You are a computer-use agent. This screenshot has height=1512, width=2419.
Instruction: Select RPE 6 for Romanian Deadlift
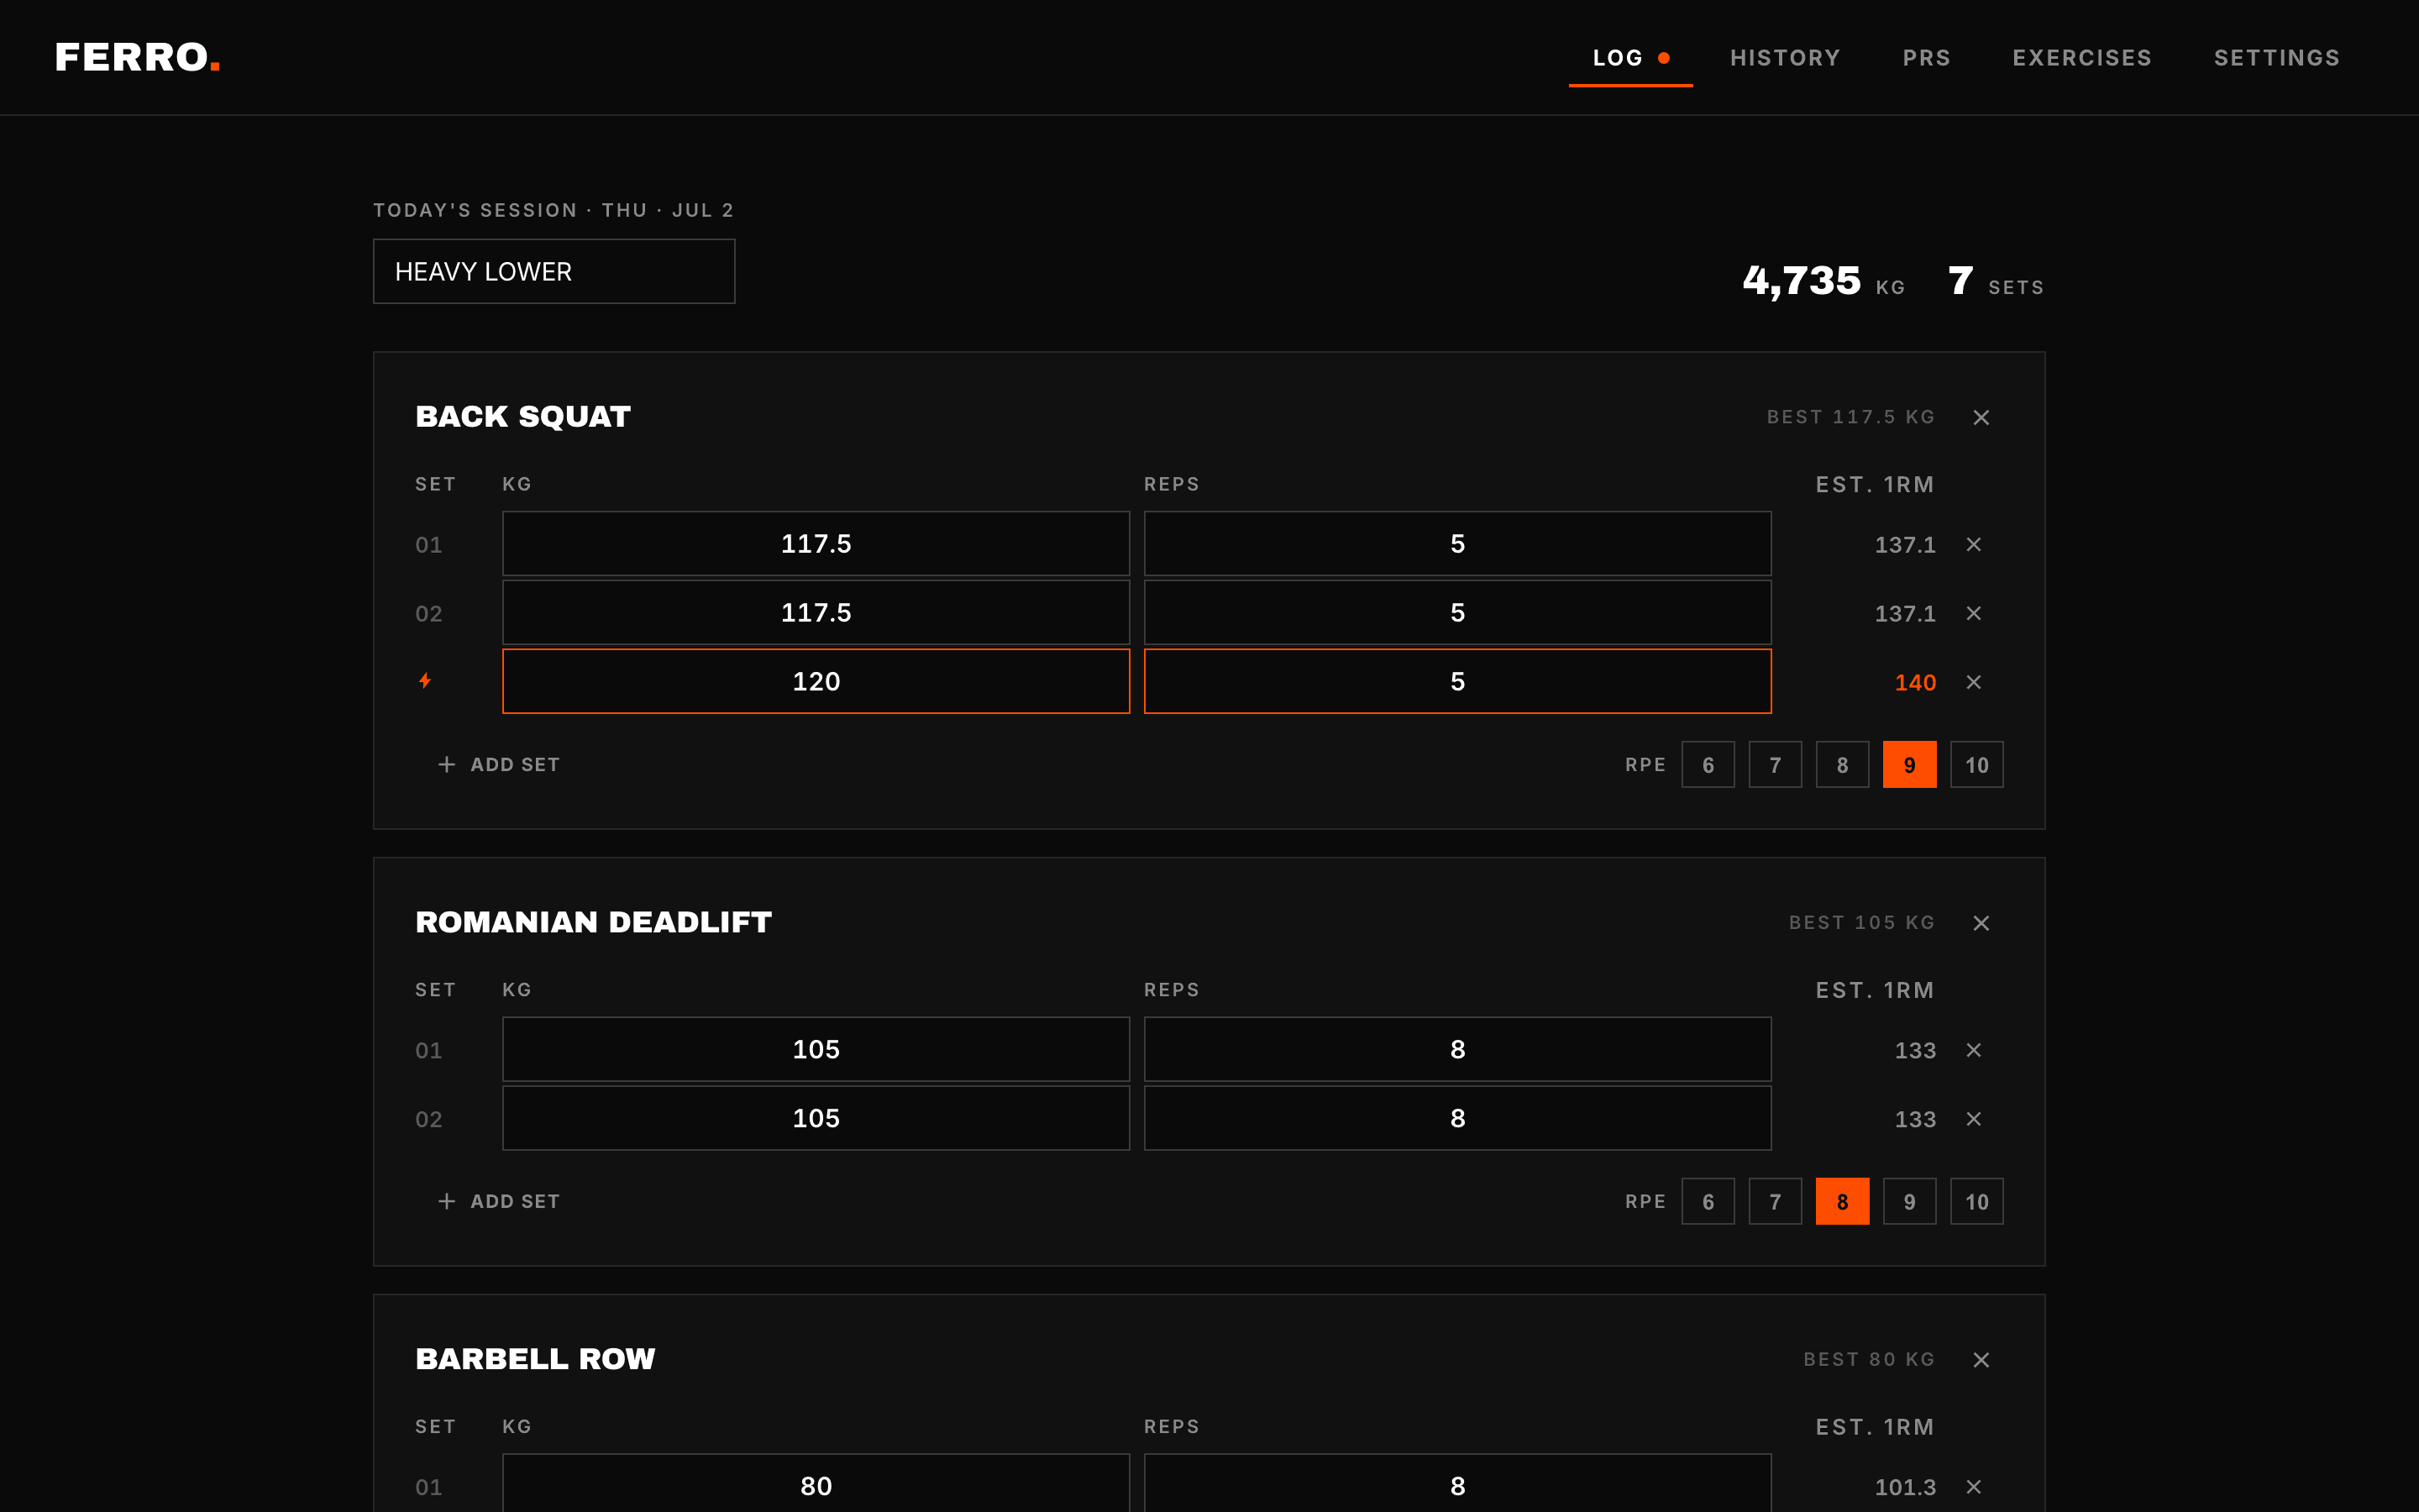tap(1708, 1201)
